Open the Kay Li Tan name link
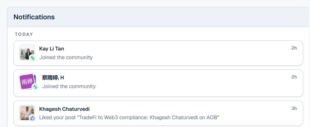The width and height of the screenshot is (310, 127). 51,49
